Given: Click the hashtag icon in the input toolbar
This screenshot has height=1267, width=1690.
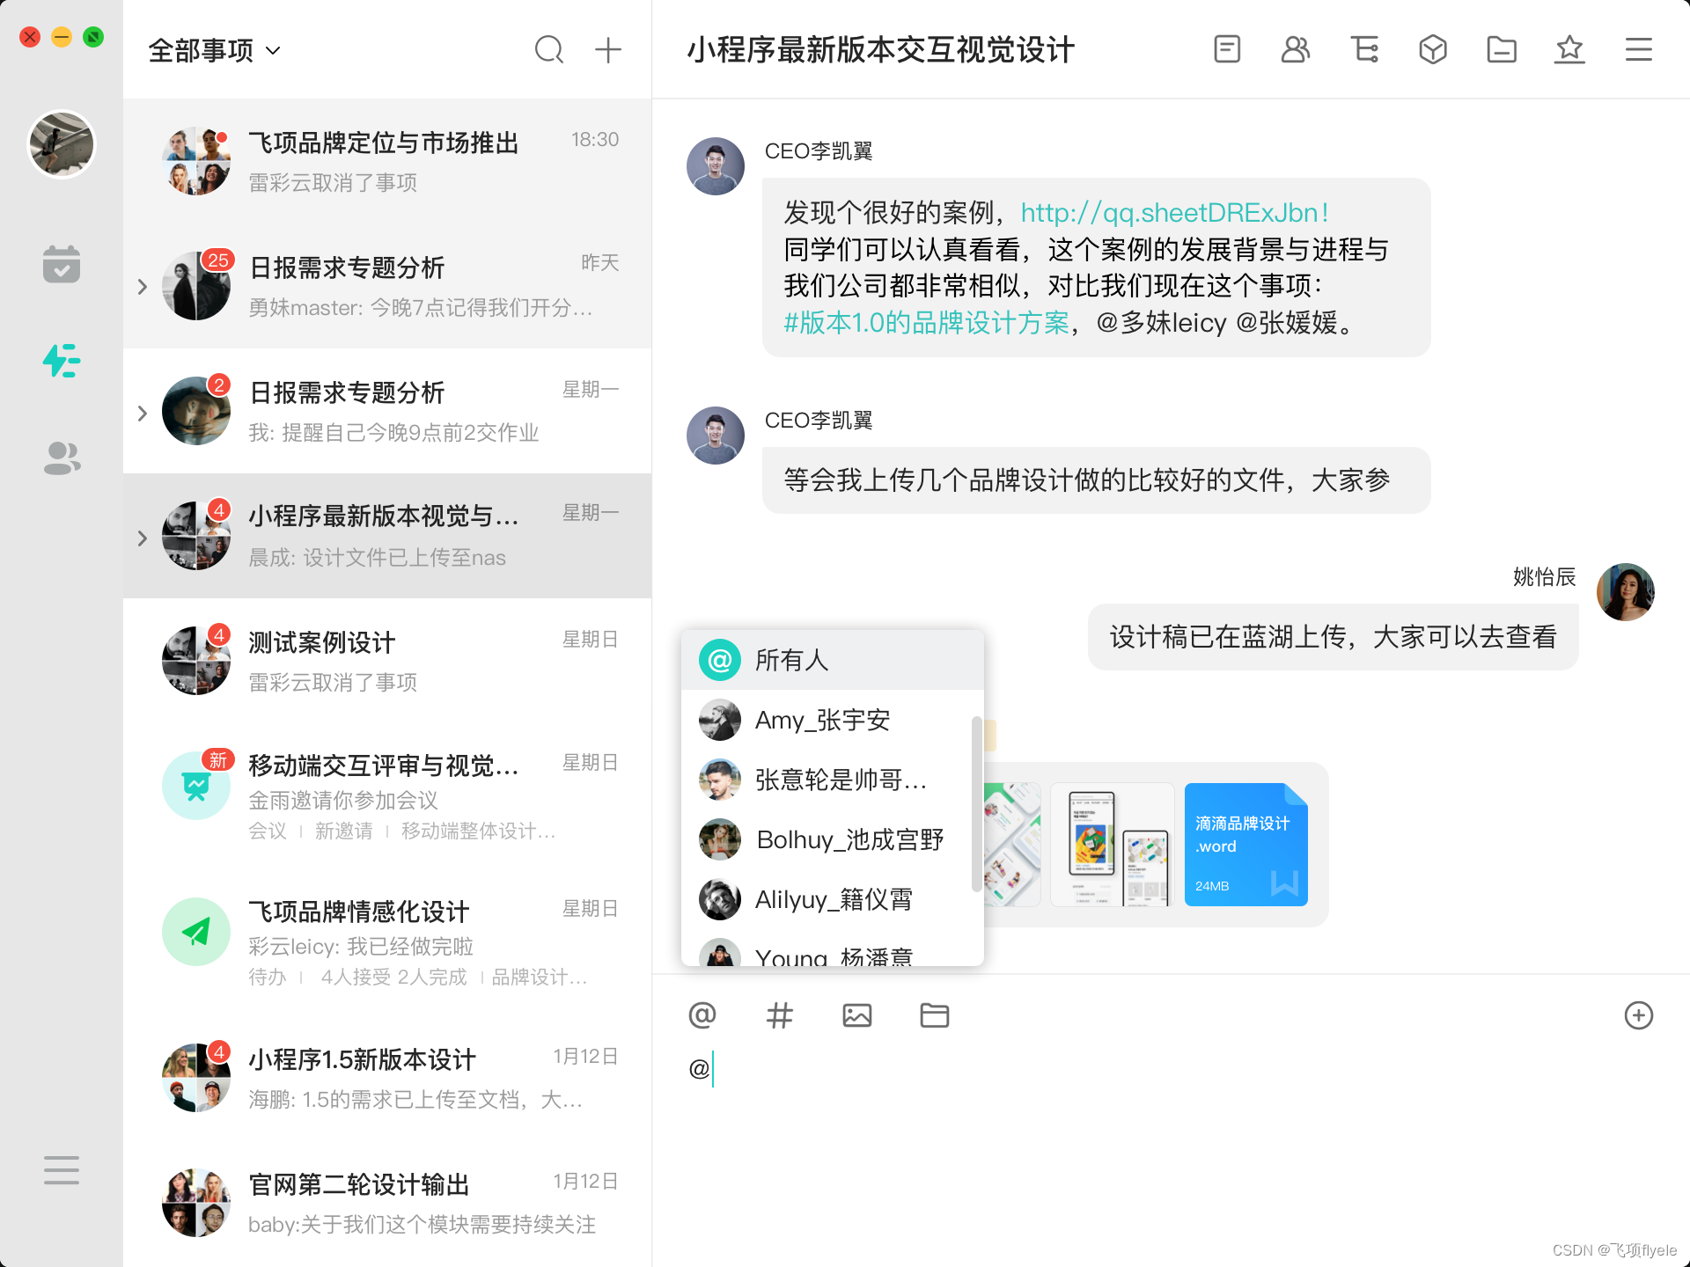Looking at the screenshot, I should pyautogui.click(x=779, y=1015).
